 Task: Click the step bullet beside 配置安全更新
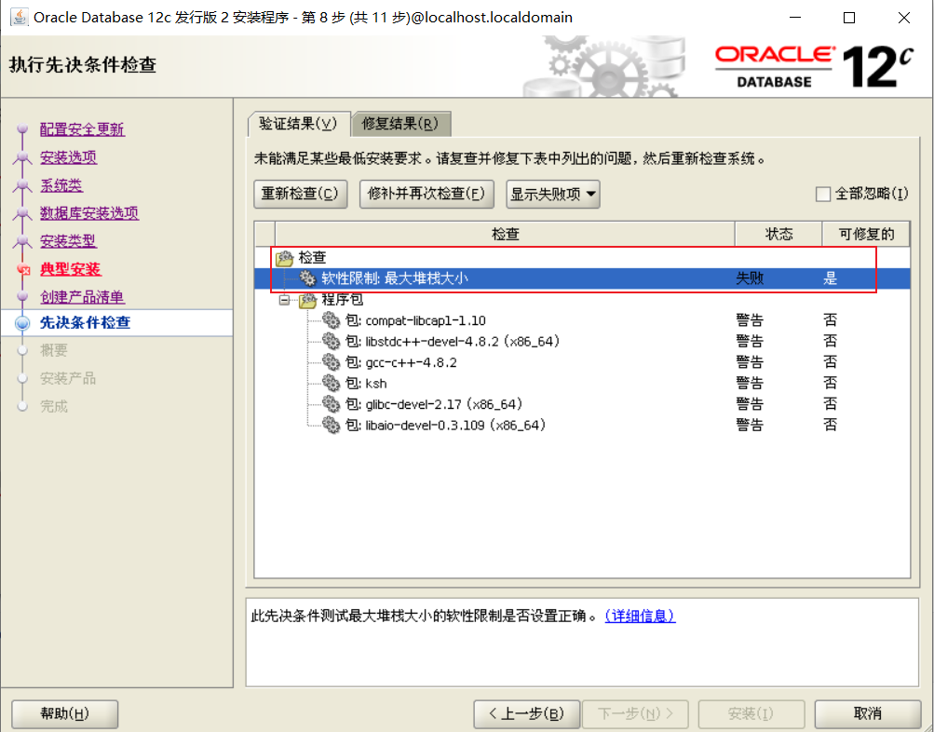(x=22, y=129)
